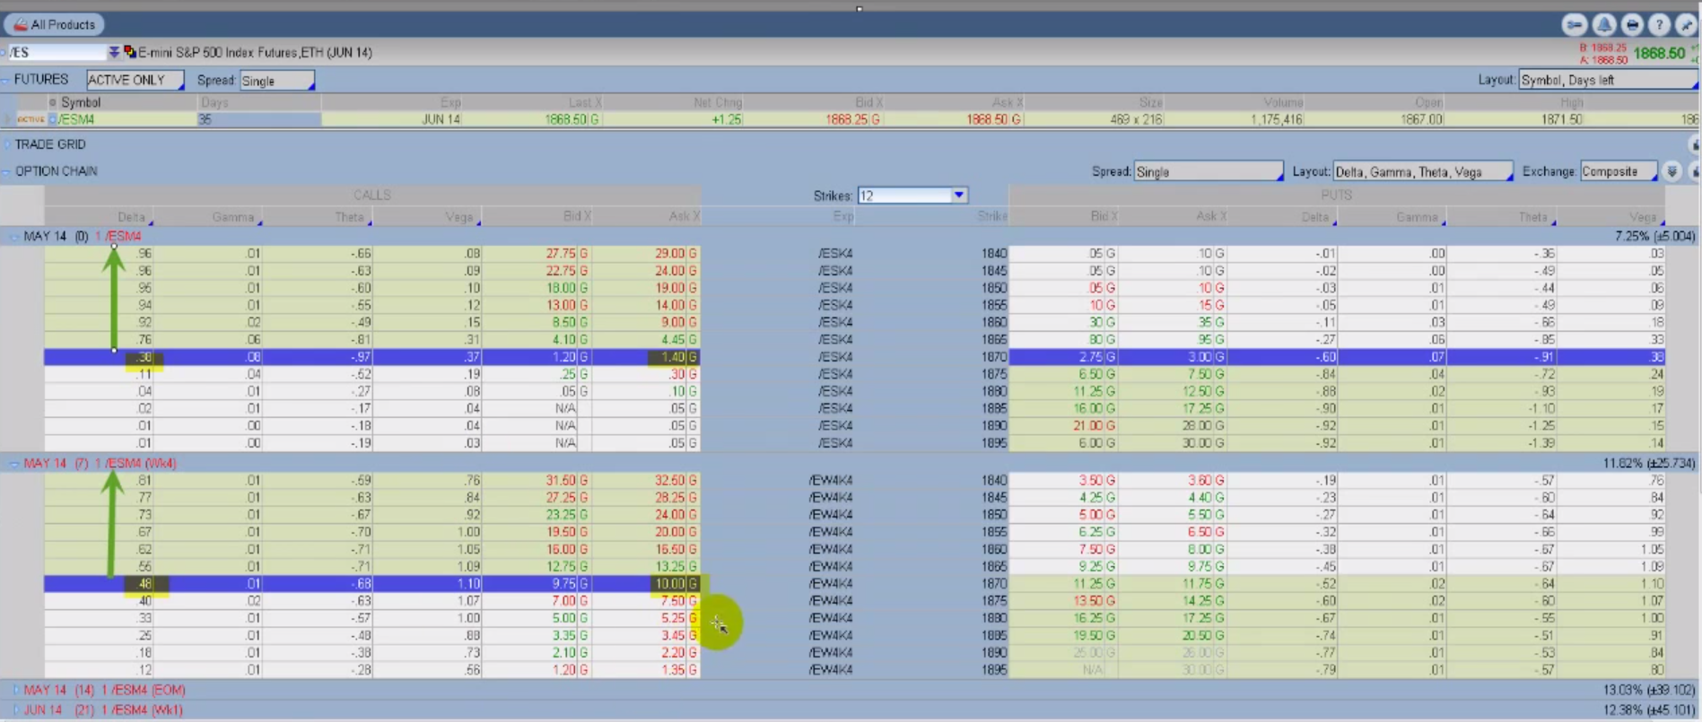The width and height of the screenshot is (1702, 722).
Task: Collapse the MAY 14 (7) /ESM4 (Wk4) expiration
Action: click(x=14, y=464)
